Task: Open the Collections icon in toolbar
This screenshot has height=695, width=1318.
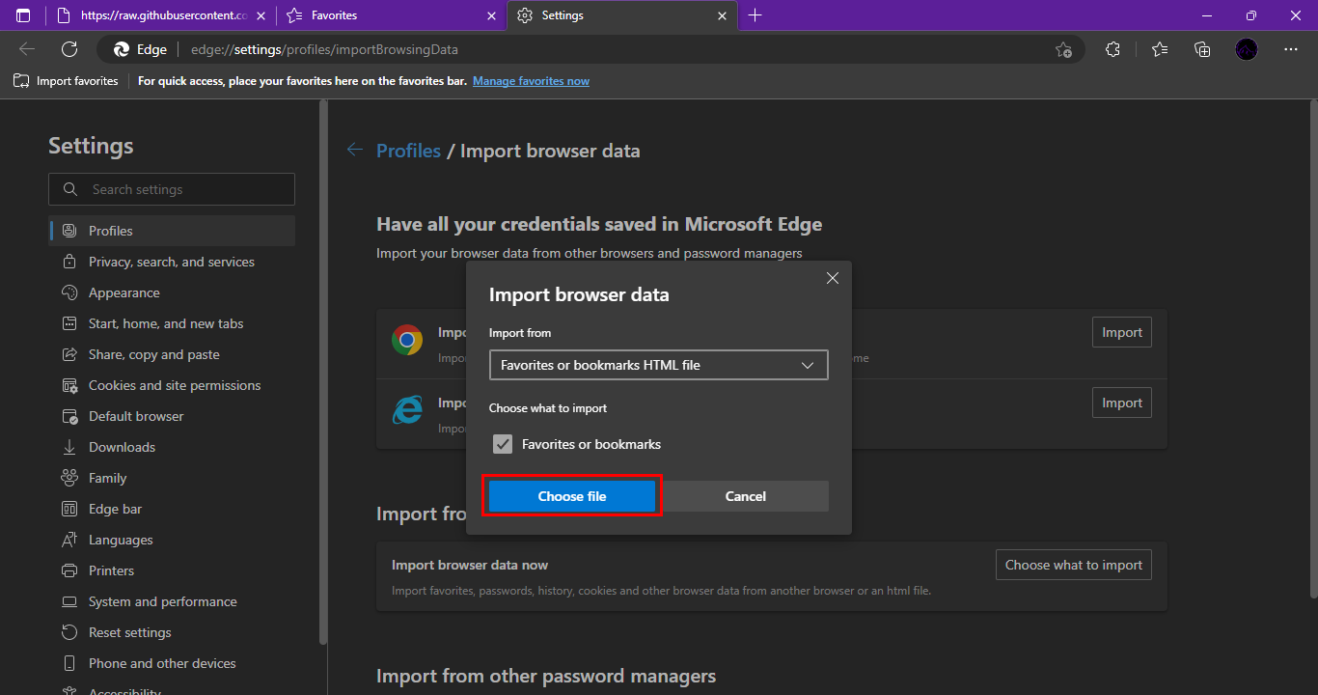Action: (x=1201, y=49)
